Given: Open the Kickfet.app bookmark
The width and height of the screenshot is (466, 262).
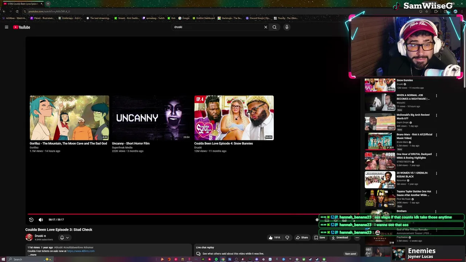Looking at the screenshot, I should [x=70, y=18].
